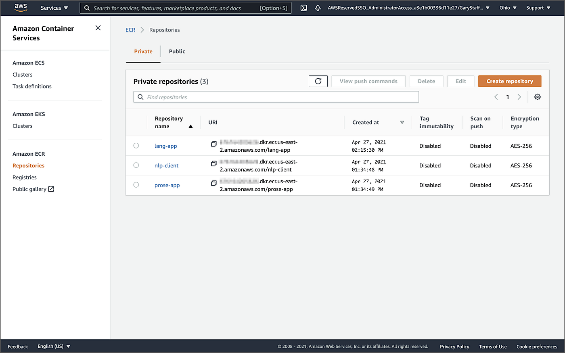The image size is (565, 353).
Task: Launch AWS CloudShell from the top bar
Action: click(x=303, y=8)
